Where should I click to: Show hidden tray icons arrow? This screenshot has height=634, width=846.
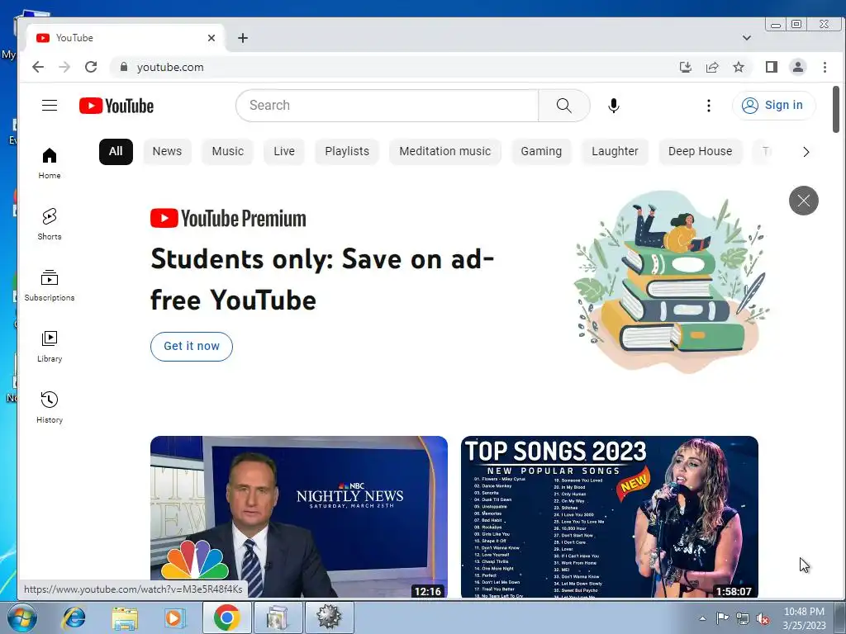point(702,618)
